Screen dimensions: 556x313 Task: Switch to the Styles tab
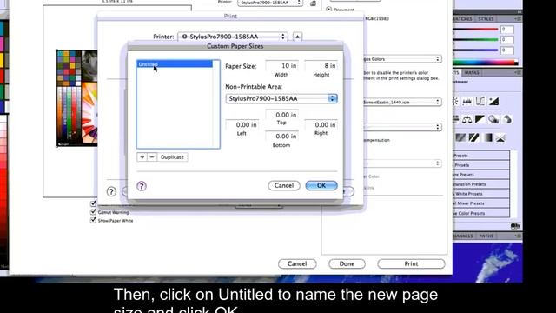(486, 19)
